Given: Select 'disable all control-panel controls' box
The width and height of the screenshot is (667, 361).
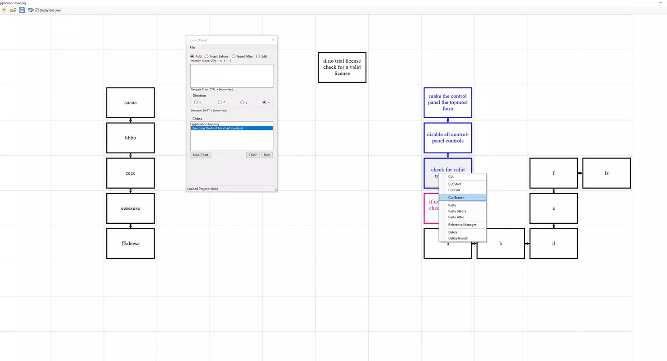Looking at the screenshot, I should [448, 138].
